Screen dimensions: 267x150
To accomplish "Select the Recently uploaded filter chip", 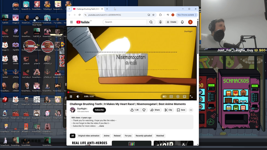I will pos(144,136).
